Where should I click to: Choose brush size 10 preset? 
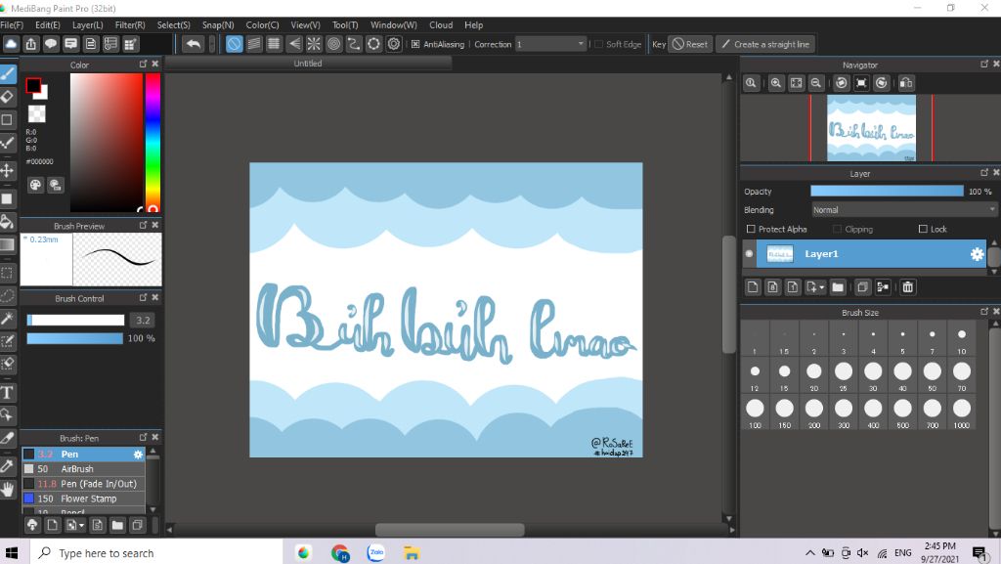(x=962, y=339)
